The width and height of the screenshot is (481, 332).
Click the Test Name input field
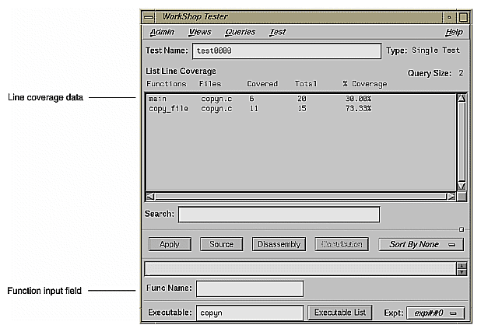286,51
